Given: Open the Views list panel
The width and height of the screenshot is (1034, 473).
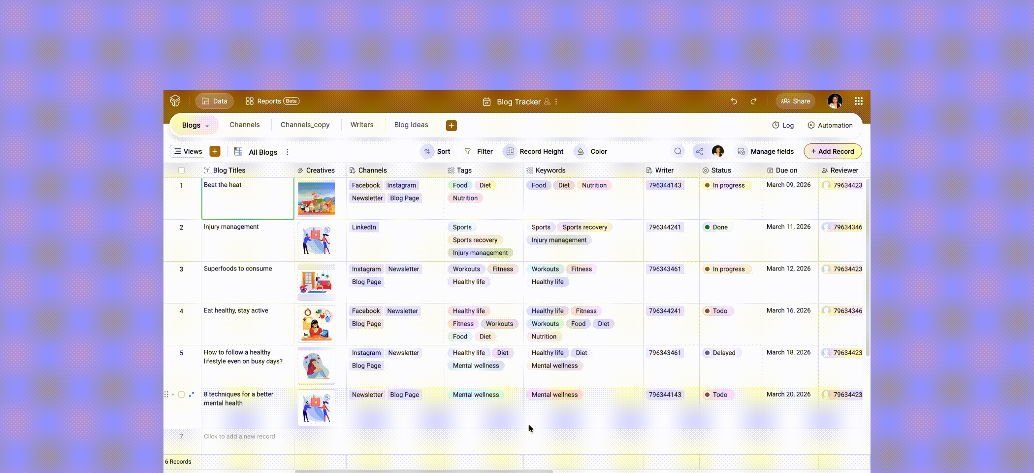Looking at the screenshot, I should (x=188, y=151).
